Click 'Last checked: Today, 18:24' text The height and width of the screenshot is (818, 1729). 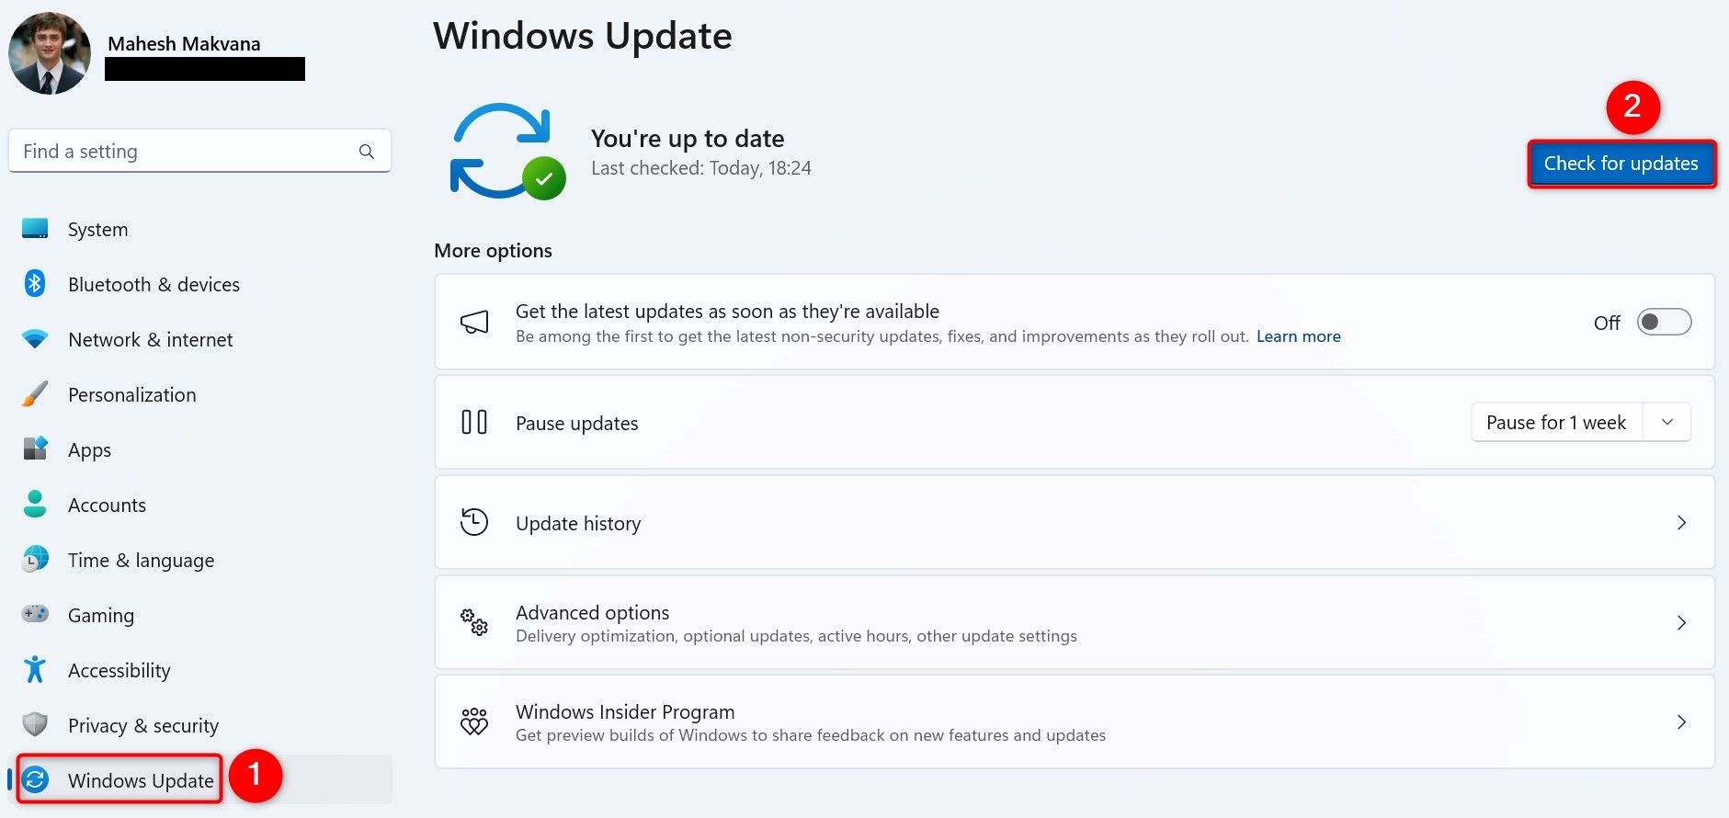pyautogui.click(x=700, y=168)
